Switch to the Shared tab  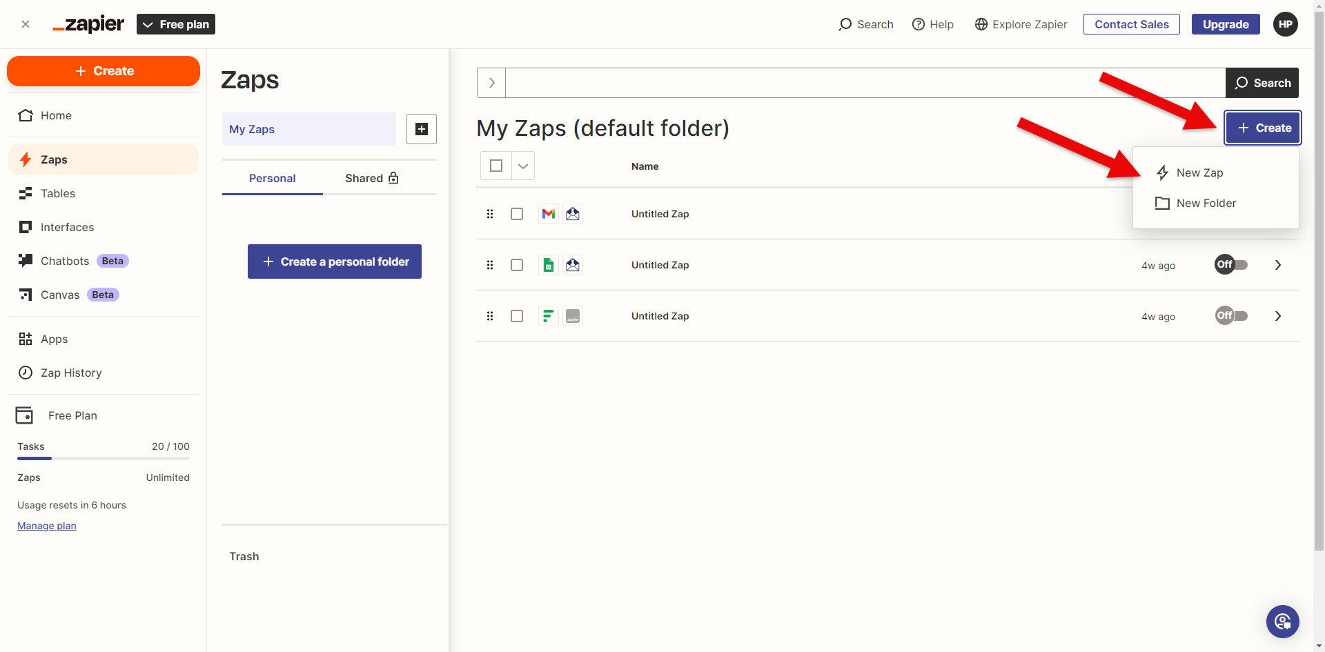[372, 178]
